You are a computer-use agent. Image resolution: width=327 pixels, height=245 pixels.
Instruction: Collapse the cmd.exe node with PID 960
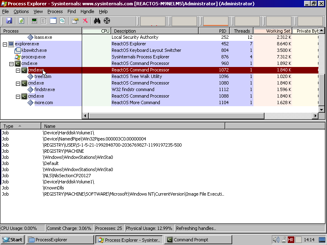(11, 64)
